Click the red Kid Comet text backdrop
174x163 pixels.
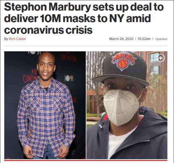tap(30, 76)
